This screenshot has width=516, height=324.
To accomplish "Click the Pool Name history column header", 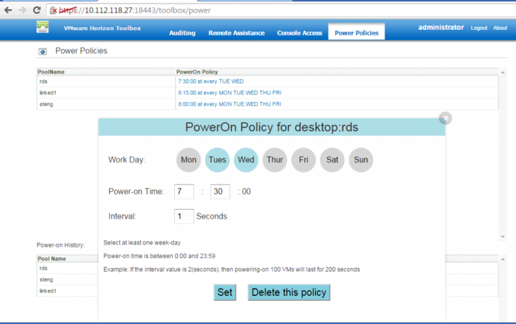I will coord(52,259).
